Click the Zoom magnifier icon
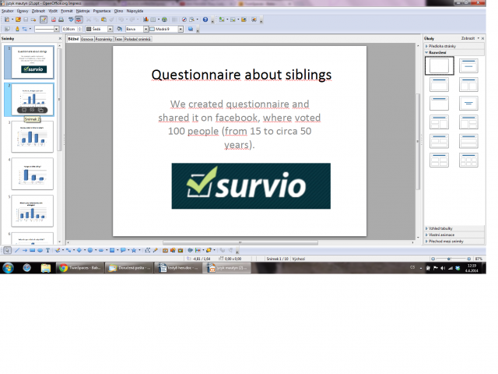Screen dimensions: 498x374 click(x=192, y=19)
